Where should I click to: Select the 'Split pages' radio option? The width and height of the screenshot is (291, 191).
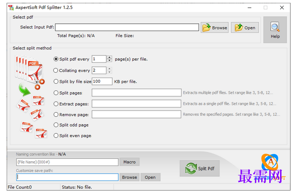coord(56,93)
